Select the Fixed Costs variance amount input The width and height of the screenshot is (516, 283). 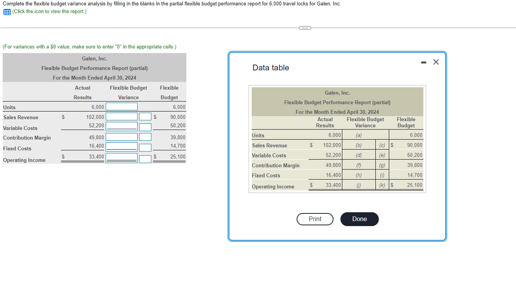pos(121,147)
